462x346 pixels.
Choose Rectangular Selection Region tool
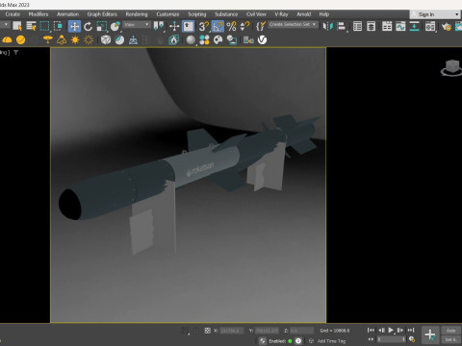pos(44,26)
